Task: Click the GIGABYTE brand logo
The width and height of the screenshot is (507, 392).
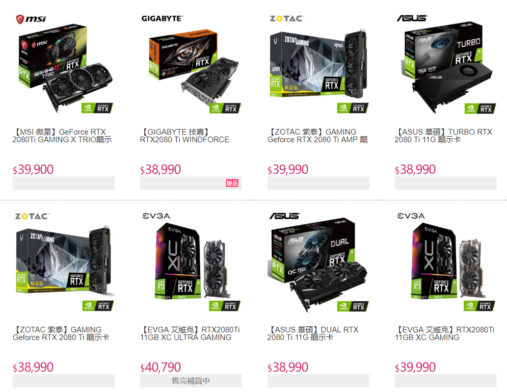Action: (162, 18)
